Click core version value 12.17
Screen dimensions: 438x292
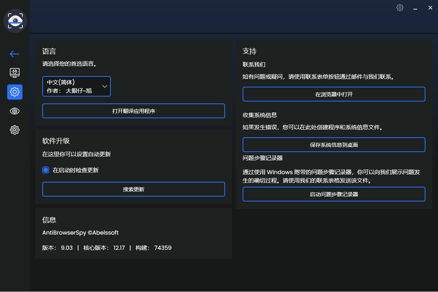coord(119,248)
